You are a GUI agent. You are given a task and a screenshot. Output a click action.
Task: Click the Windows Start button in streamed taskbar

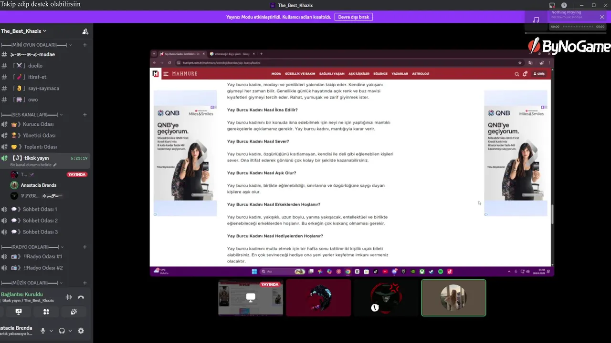tap(254, 272)
